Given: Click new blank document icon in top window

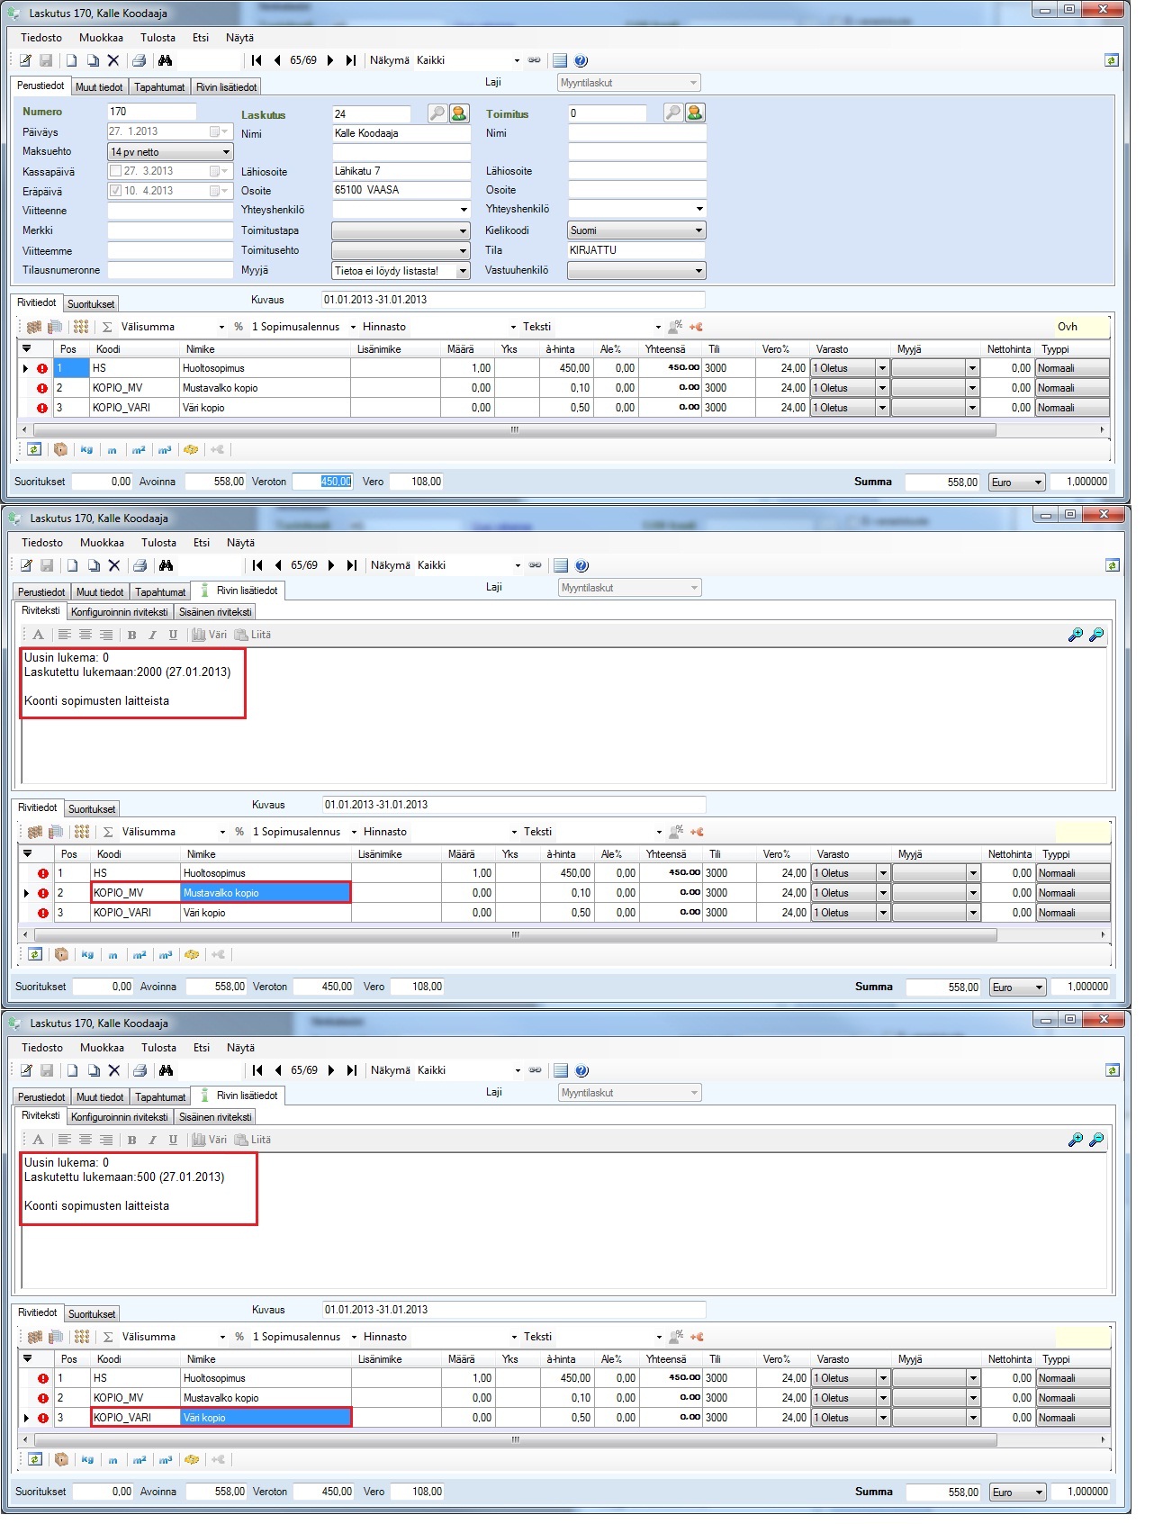Looking at the screenshot, I should 71,60.
